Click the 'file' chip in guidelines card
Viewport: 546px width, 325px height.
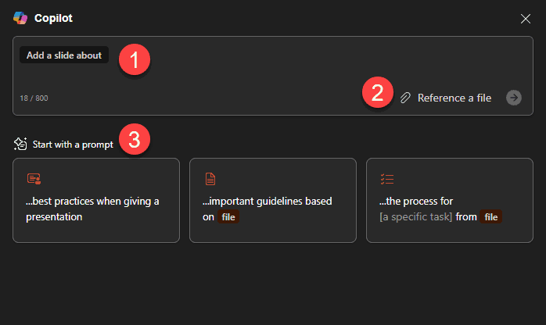[228, 217]
